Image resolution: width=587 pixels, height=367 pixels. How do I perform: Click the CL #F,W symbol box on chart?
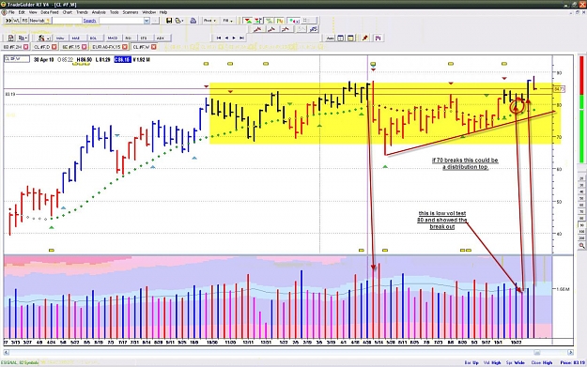click(x=17, y=59)
